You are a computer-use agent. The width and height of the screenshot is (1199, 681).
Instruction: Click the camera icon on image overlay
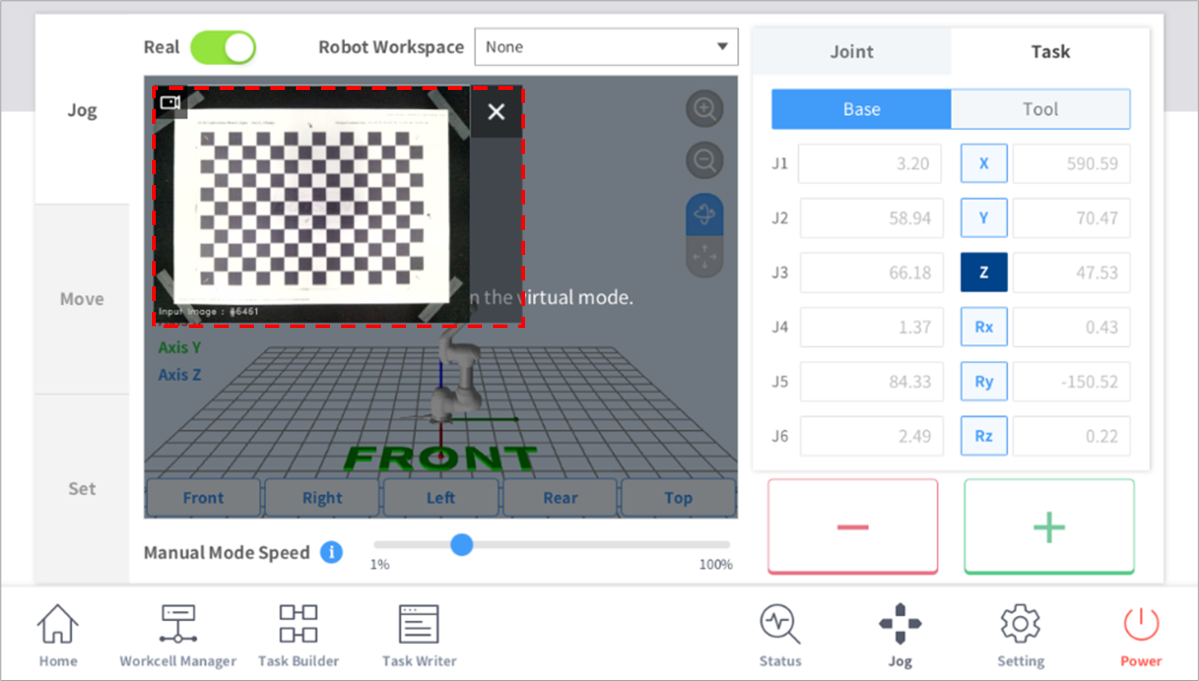[x=170, y=103]
